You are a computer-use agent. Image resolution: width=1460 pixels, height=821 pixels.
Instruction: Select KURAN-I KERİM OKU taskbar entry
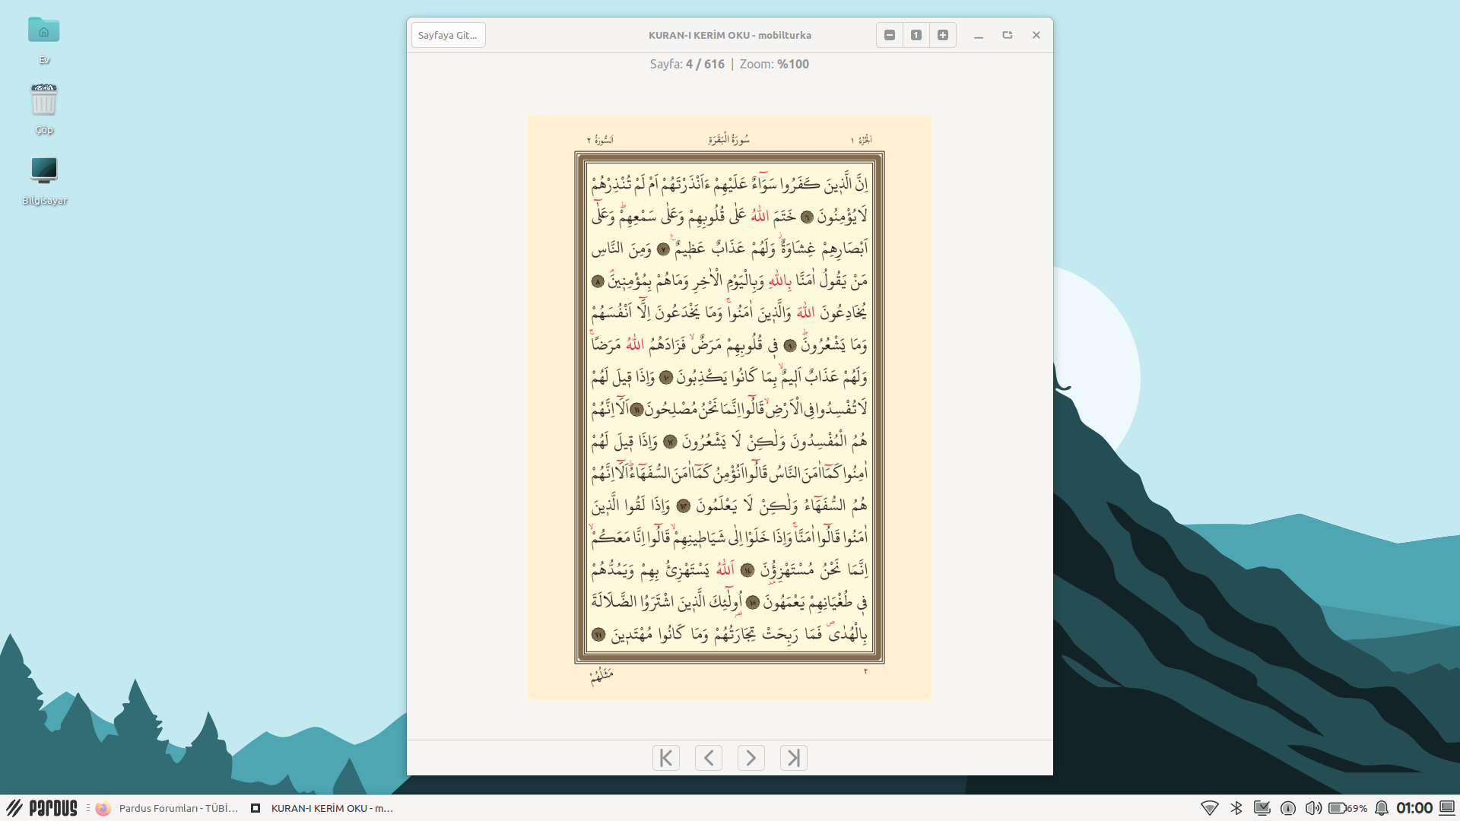pos(323,808)
